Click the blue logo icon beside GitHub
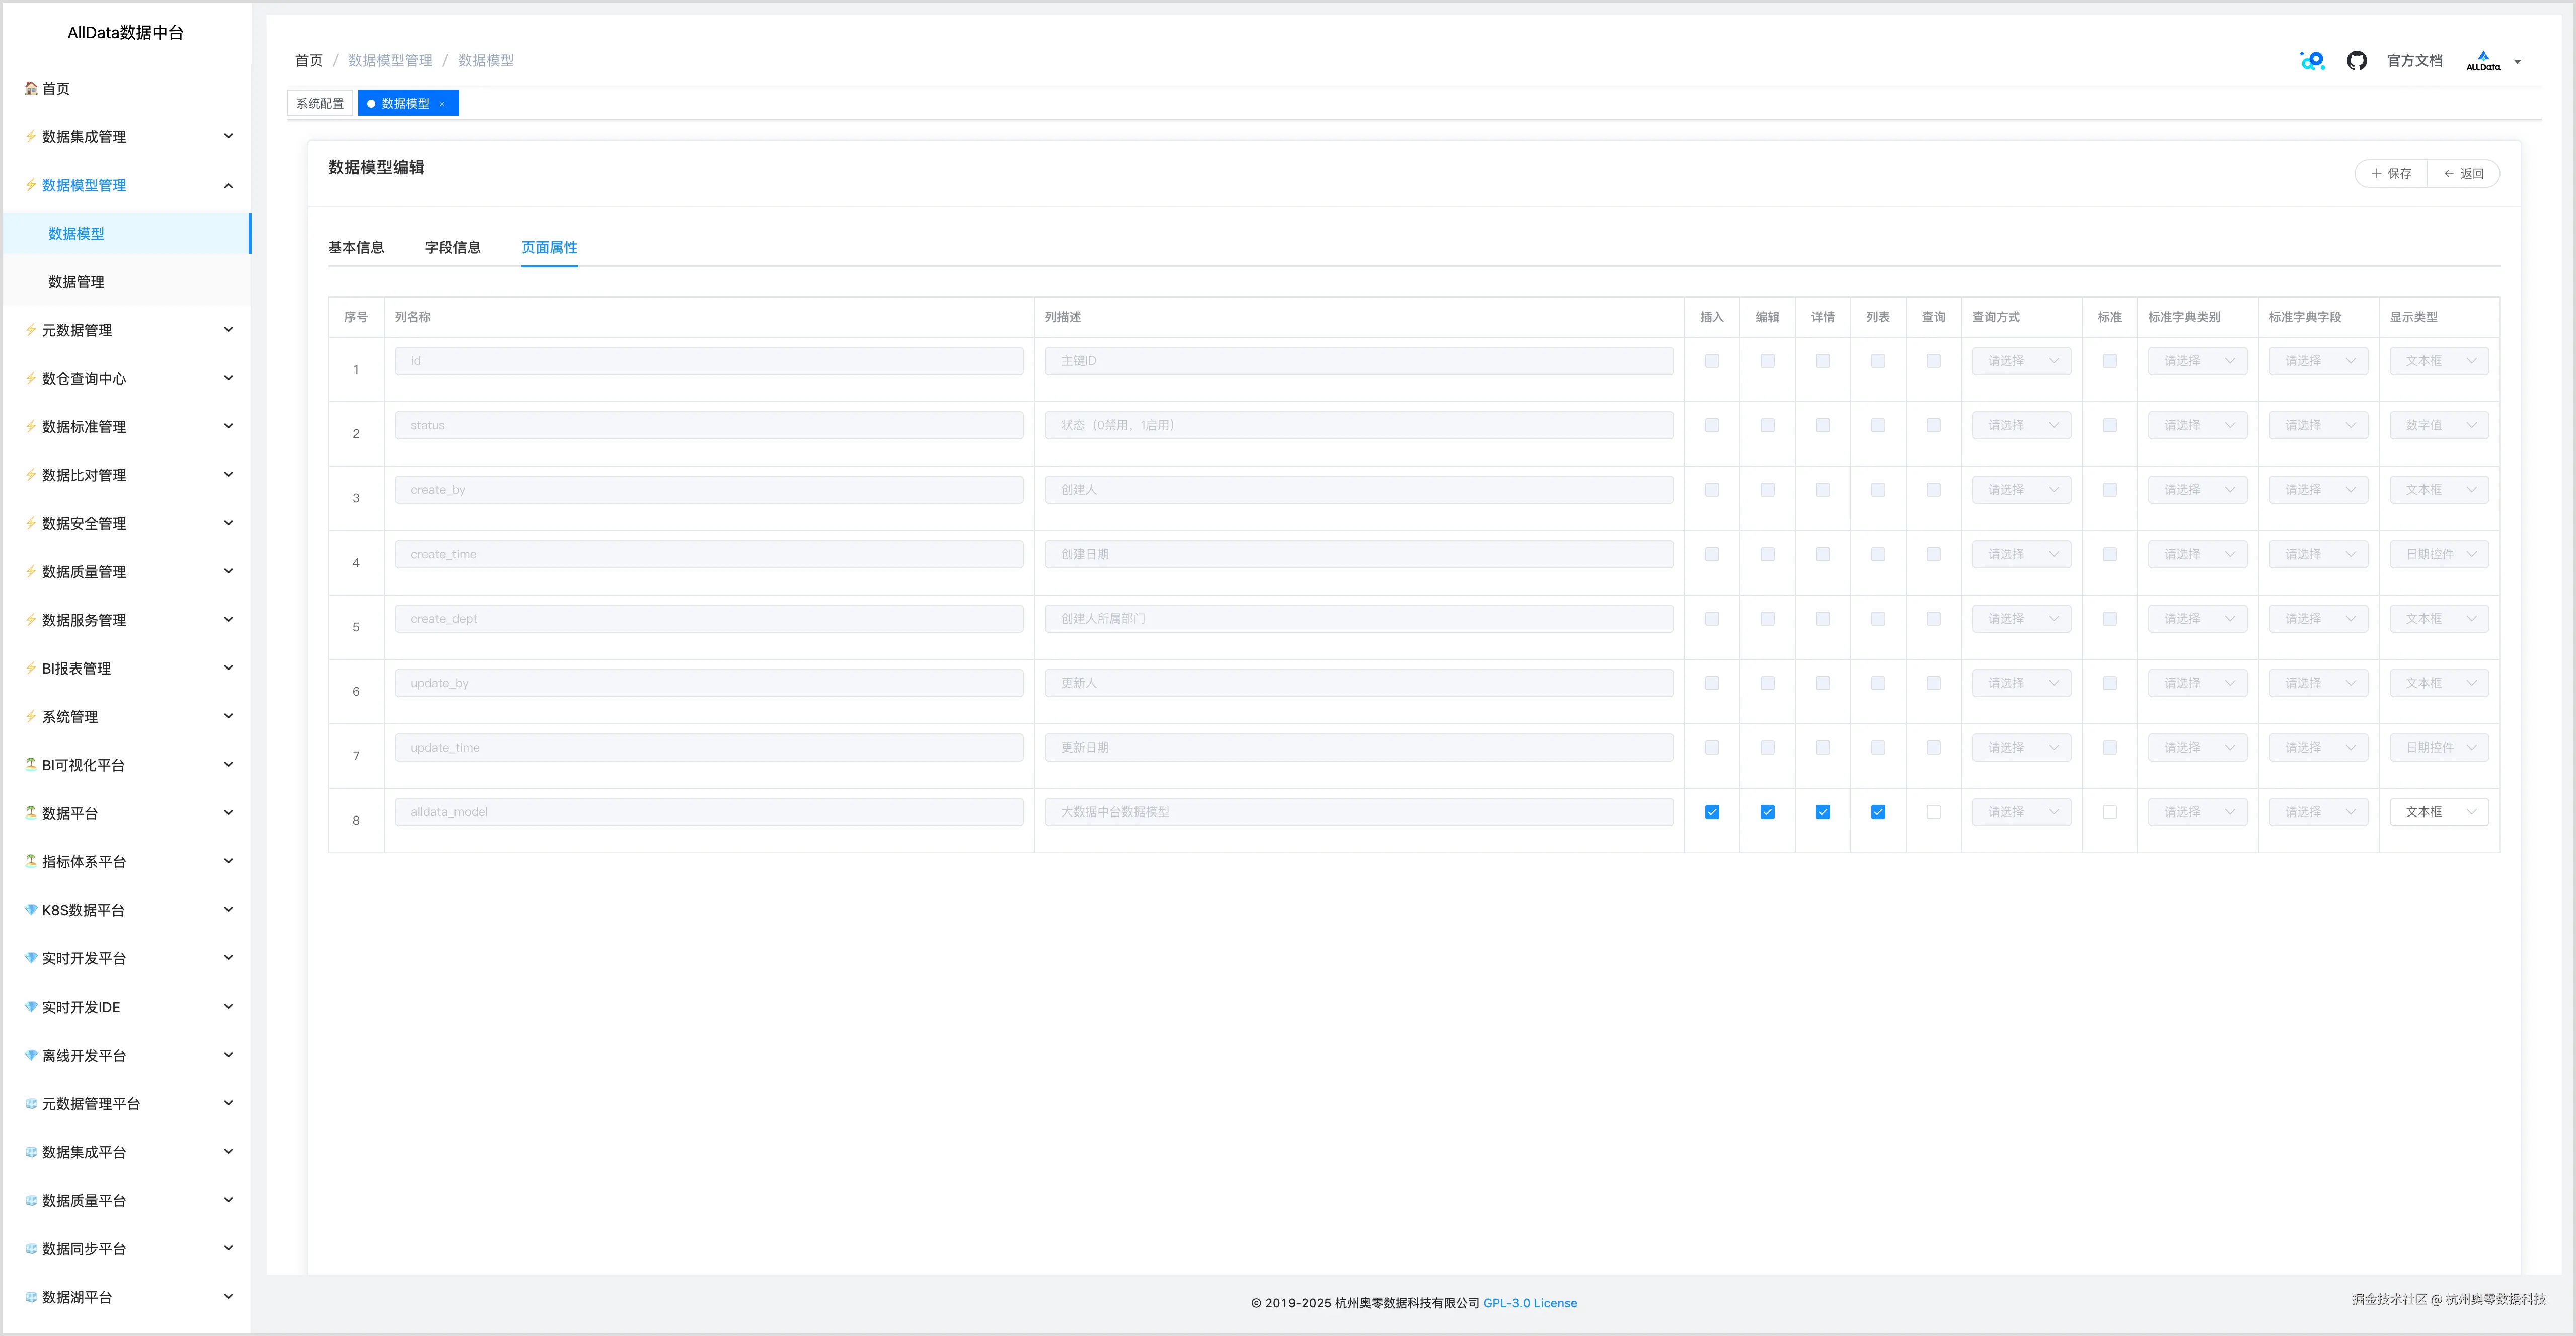 (x=2312, y=61)
